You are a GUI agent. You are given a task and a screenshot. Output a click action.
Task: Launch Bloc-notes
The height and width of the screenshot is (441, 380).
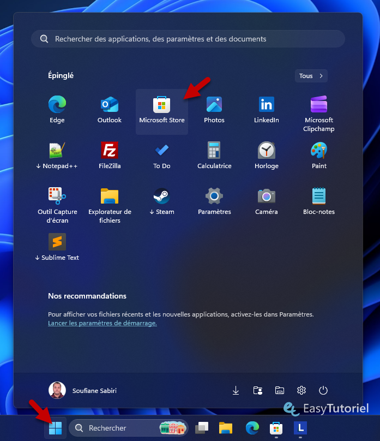click(319, 202)
